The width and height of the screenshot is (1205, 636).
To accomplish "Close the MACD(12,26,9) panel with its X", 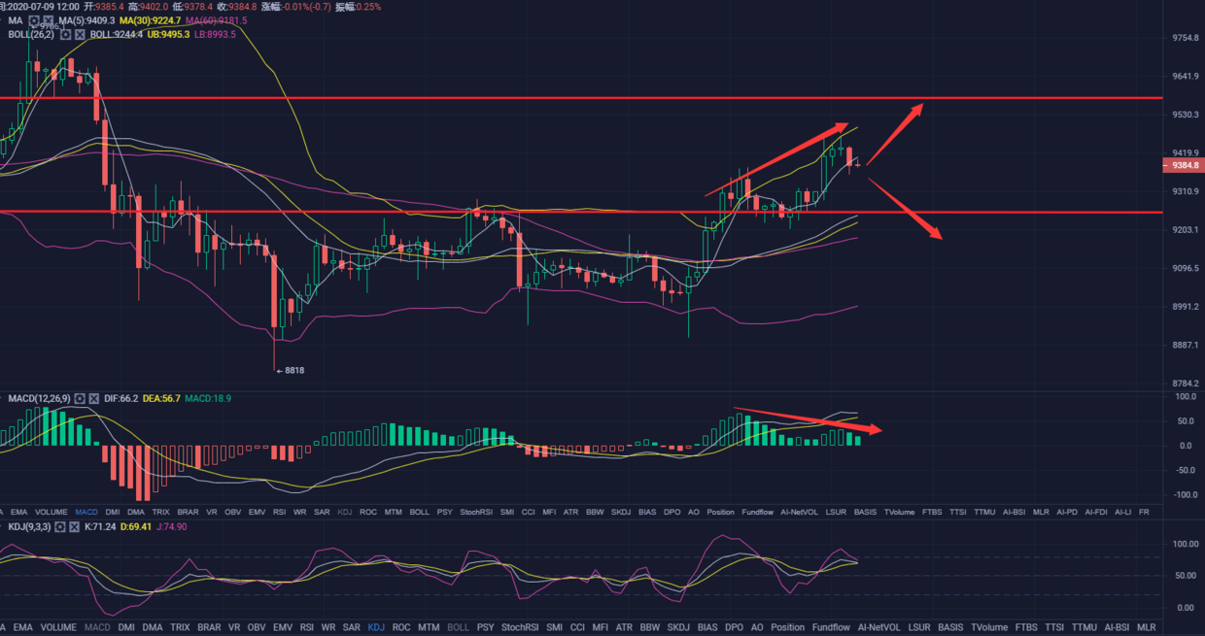I will pos(94,399).
